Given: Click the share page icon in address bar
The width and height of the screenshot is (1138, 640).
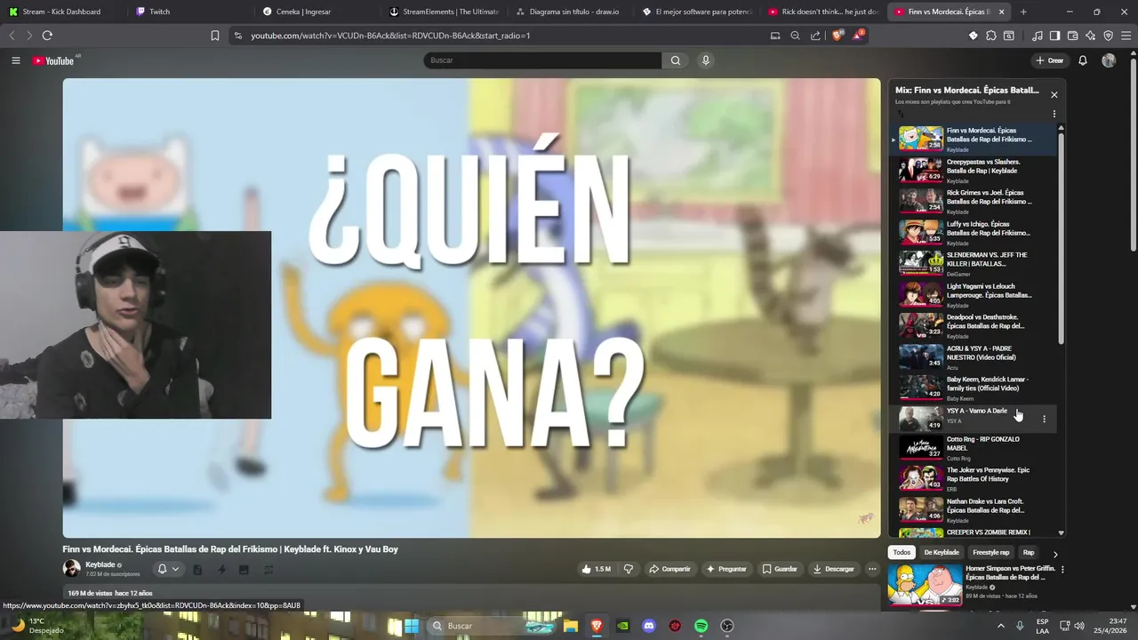Looking at the screenshot, I should (815, 36).
